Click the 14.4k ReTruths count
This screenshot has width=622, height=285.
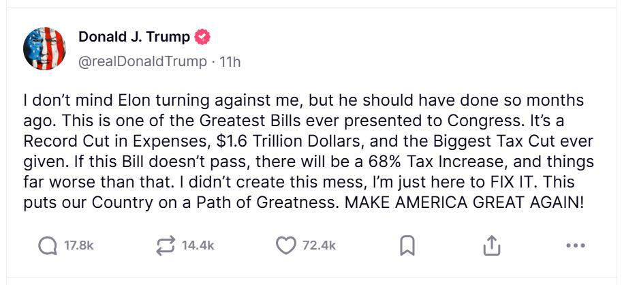(x=198, y=246)
